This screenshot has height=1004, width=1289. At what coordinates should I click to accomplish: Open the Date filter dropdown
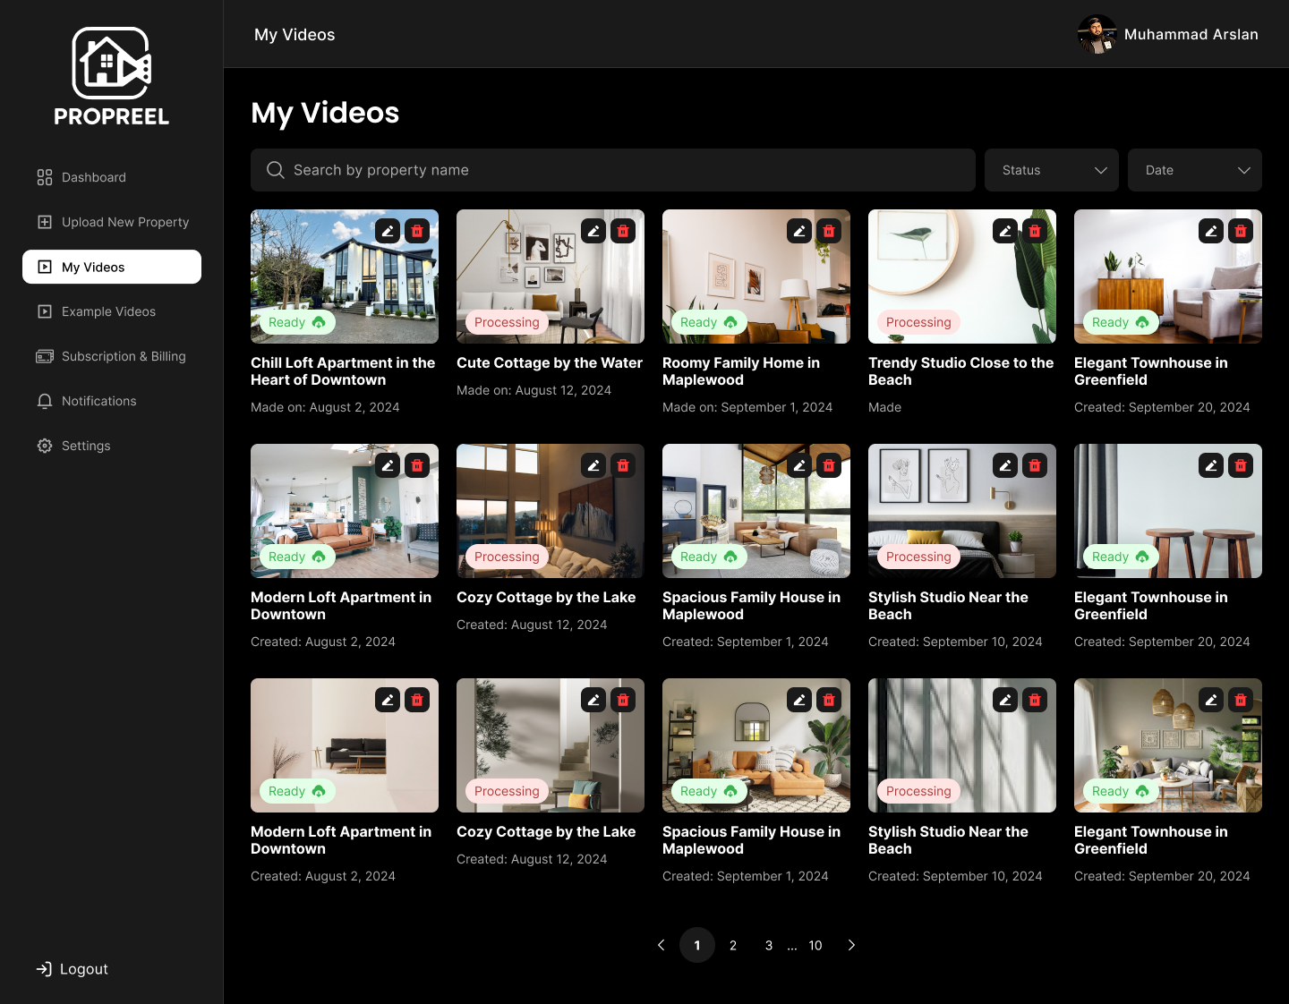tap(1195, 170)
